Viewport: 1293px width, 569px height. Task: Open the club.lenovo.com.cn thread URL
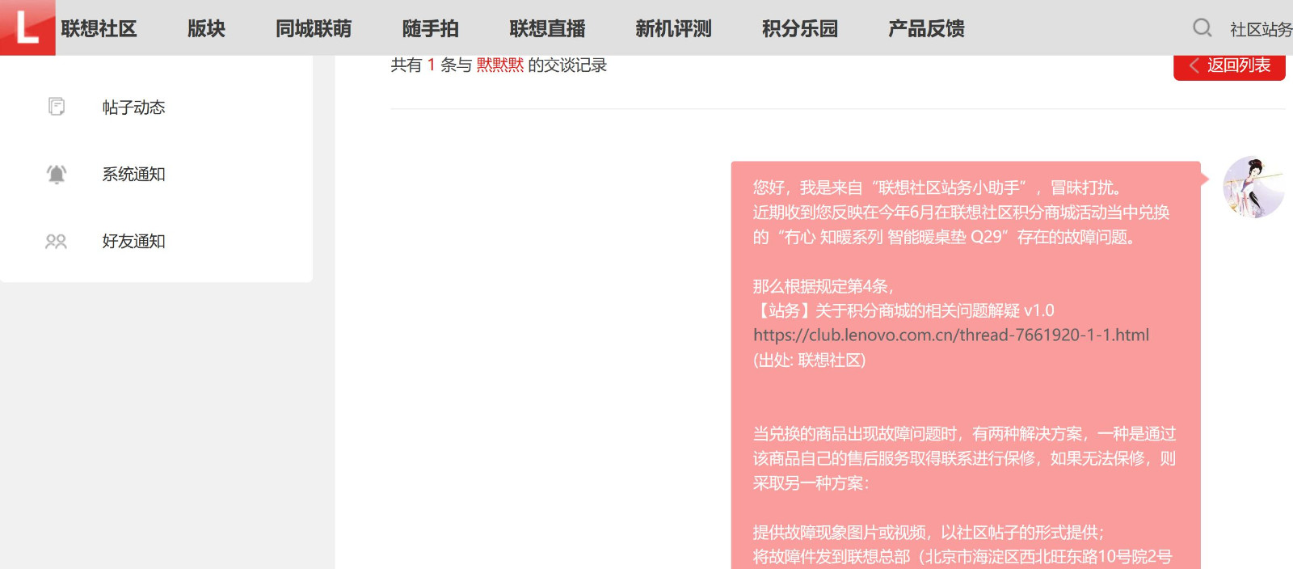pos(951,335)
